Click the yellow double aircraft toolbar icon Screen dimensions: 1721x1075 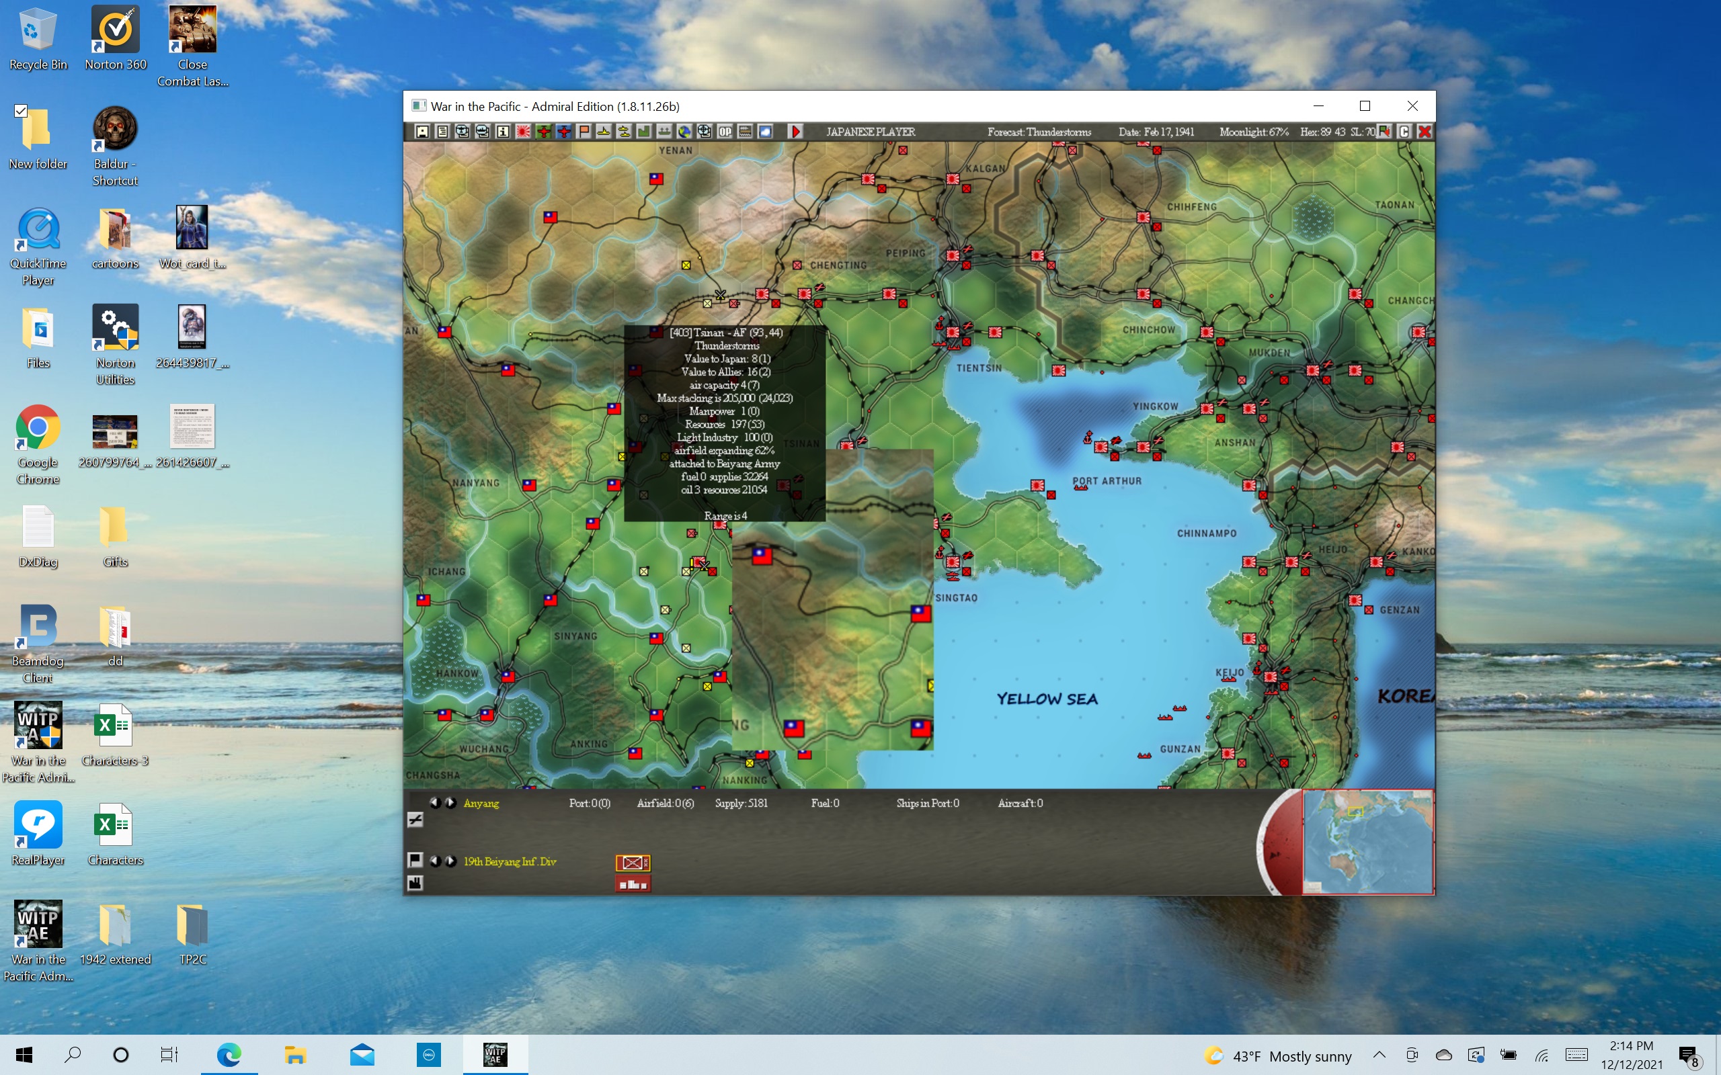(x=624, y=132)
